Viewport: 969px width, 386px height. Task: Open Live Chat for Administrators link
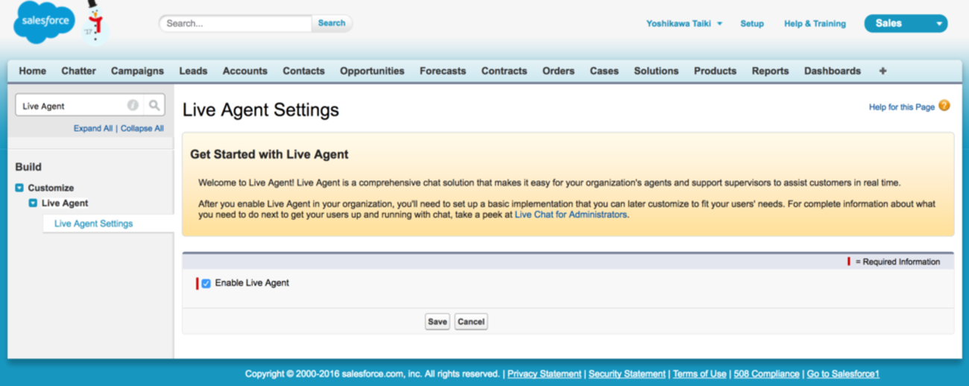click(x=571, y=215)
